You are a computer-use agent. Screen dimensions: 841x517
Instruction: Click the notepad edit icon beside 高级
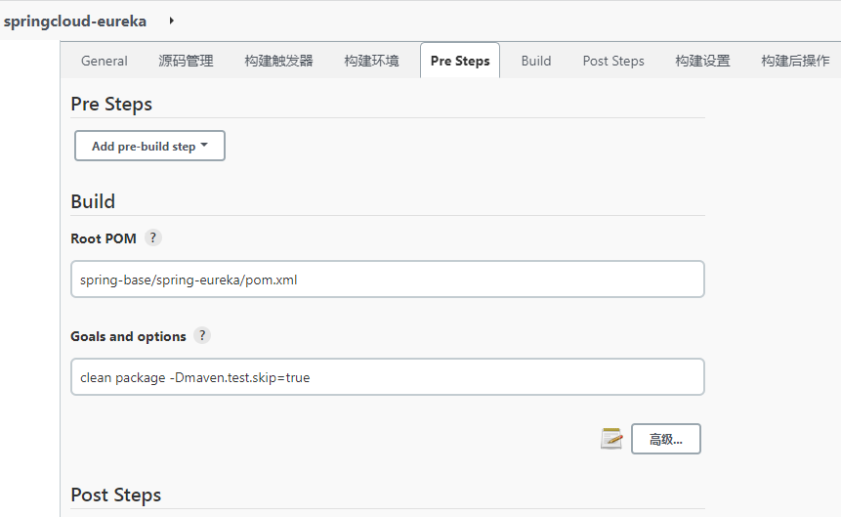point(611,439)
